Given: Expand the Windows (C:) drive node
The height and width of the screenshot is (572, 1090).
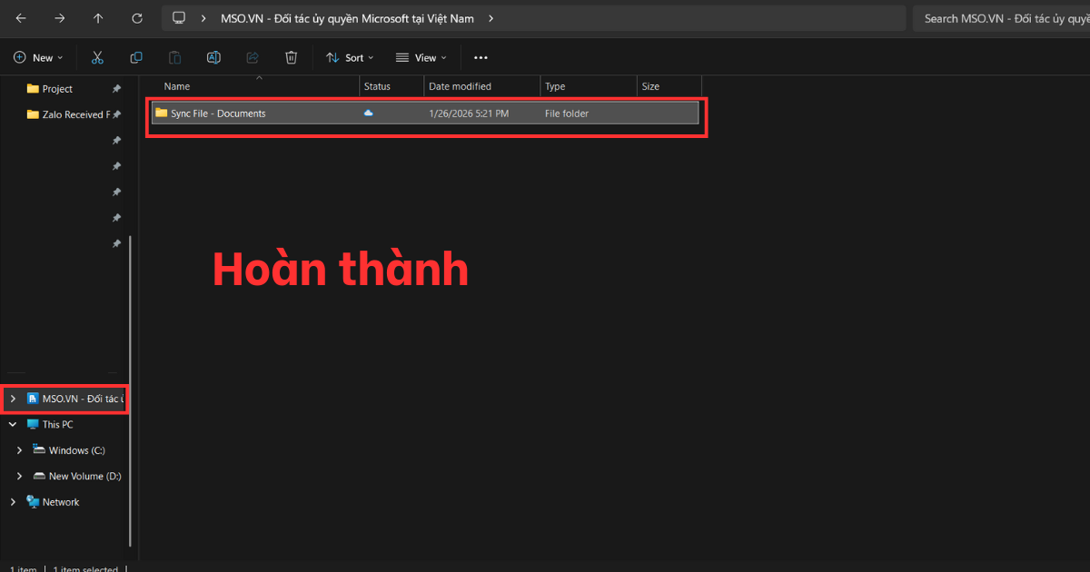Looking at the screenshot, I should [19, 449].
